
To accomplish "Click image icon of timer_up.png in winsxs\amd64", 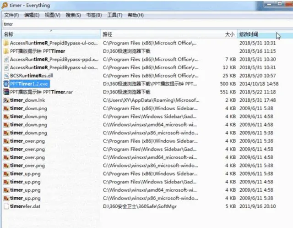I will click(6, 190).
